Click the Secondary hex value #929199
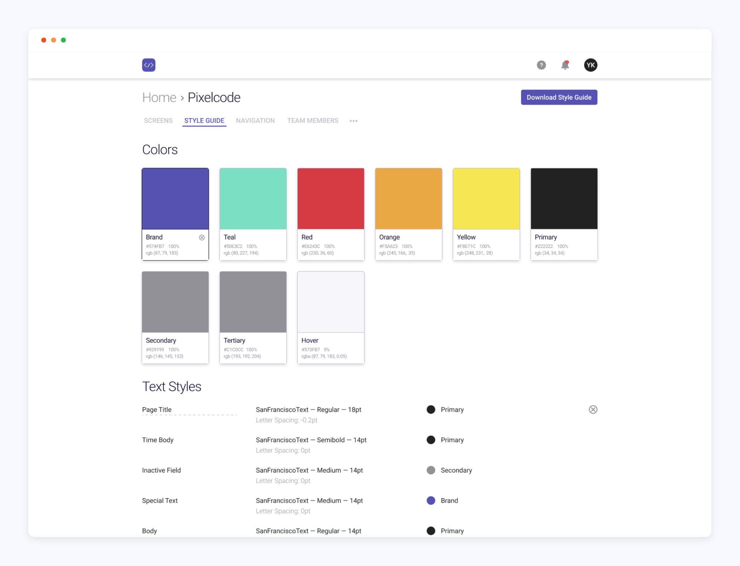This screenshot has width=740, height=566. tap(155, 350)
